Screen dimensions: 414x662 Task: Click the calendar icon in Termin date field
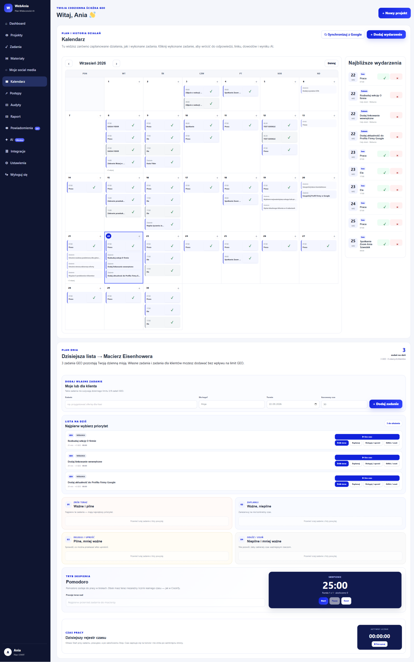315,404
